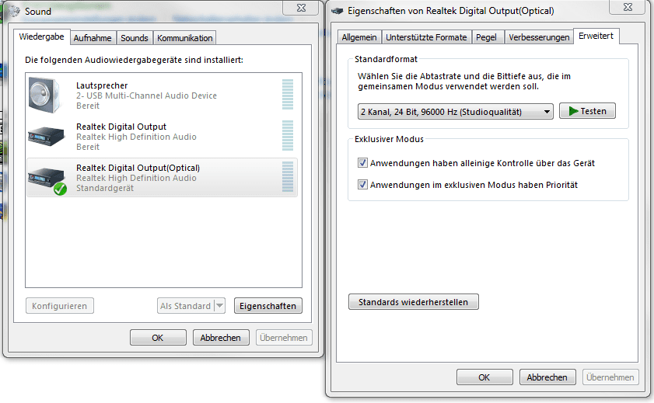Click the 'Bereit' status under Realtek Digital Output

click(88, 147)
